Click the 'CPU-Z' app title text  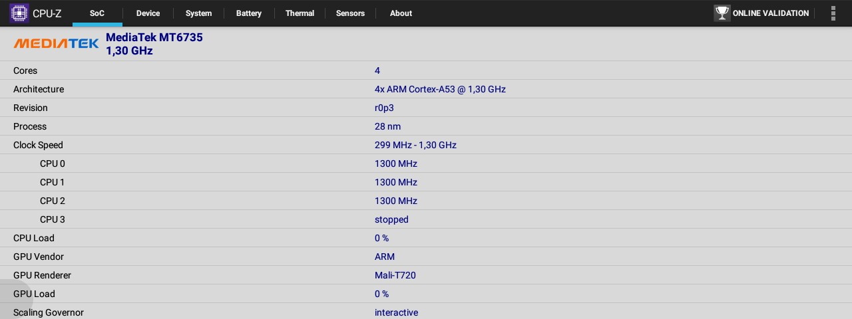pyautogui.click(x=47, y=13)
